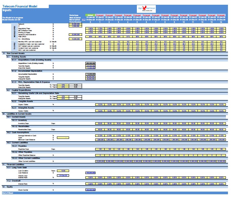Image resolution: width=231 pixels, height=198 pixels.
Task: Click the Big 4 Wall Street logo
Action: click(146, 9)
